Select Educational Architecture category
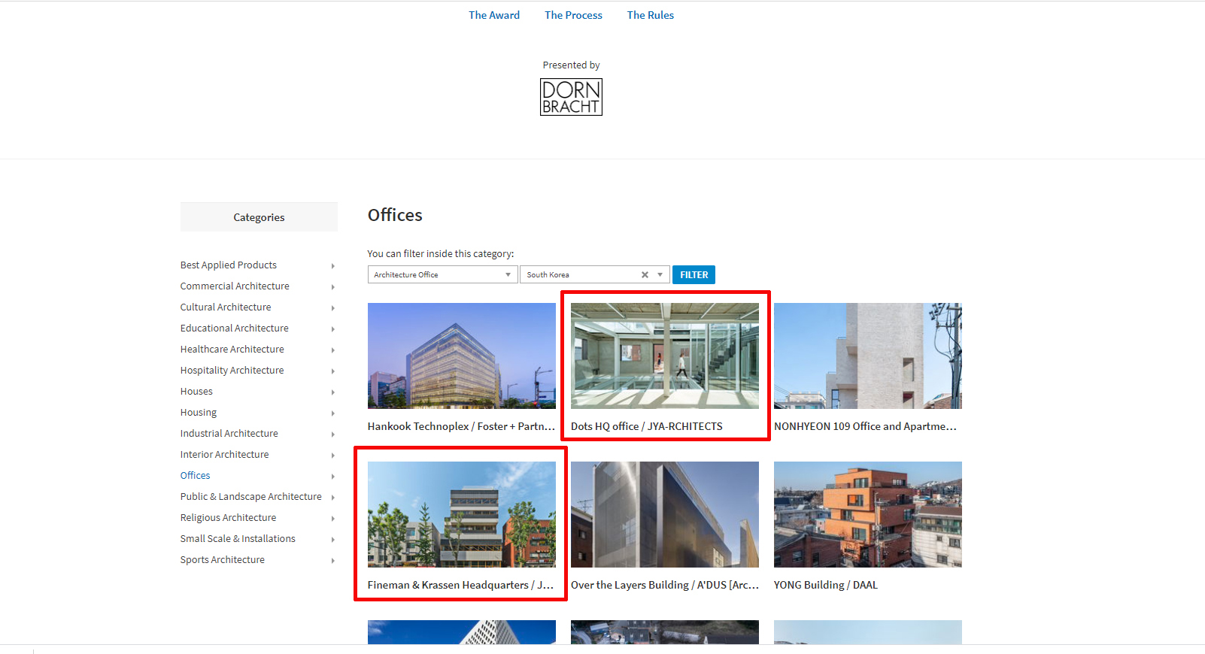The width and height of the screenshot is (1205, 654). [x=235, y=328]
